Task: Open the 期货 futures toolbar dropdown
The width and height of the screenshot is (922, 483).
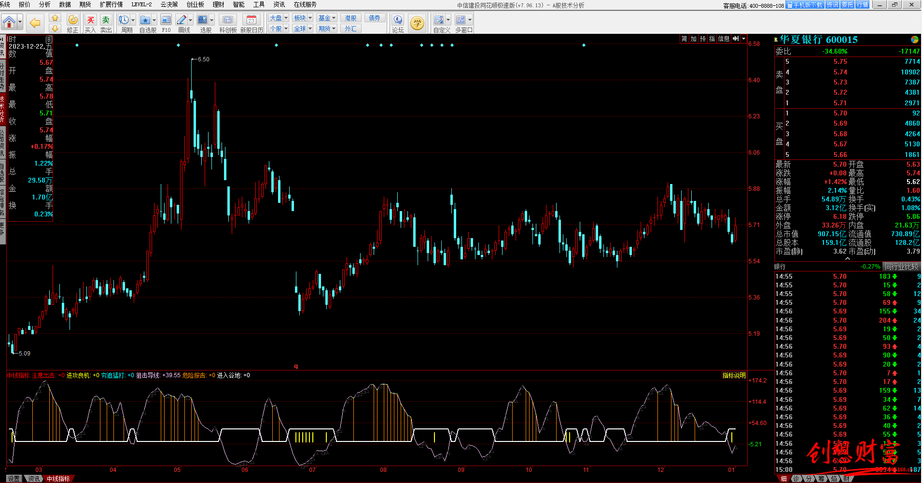Action: [327, 28]
